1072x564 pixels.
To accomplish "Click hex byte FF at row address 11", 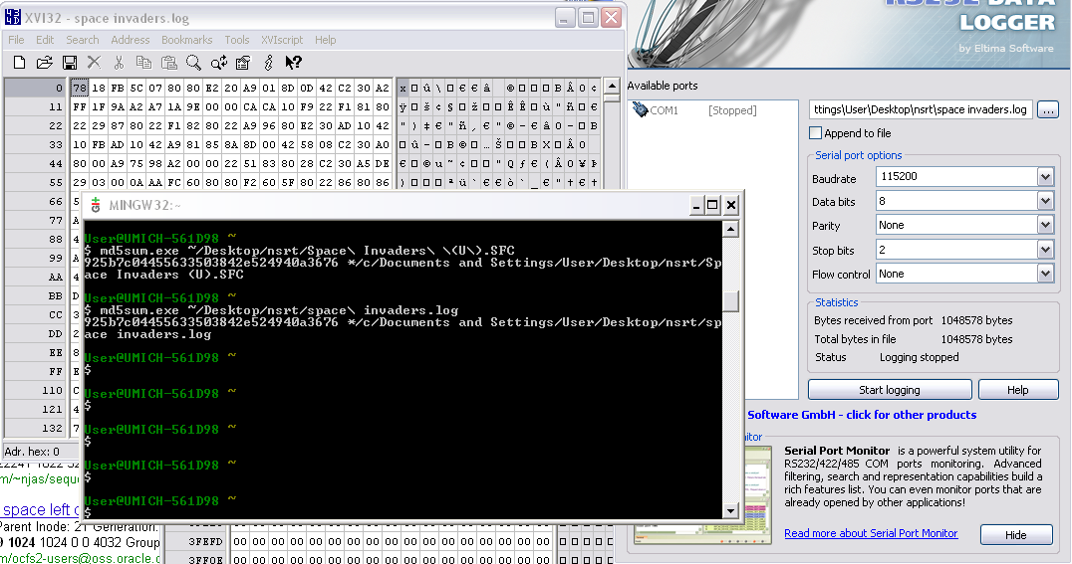I will pyautogui.click(x=80, y=107).
